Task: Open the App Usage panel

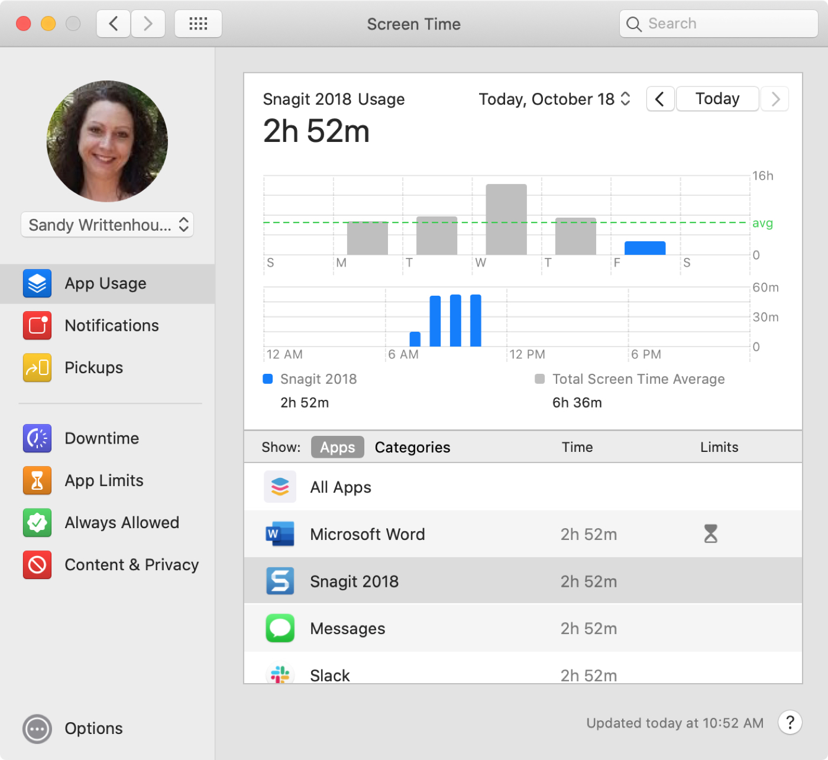Action: click(105, 283)
